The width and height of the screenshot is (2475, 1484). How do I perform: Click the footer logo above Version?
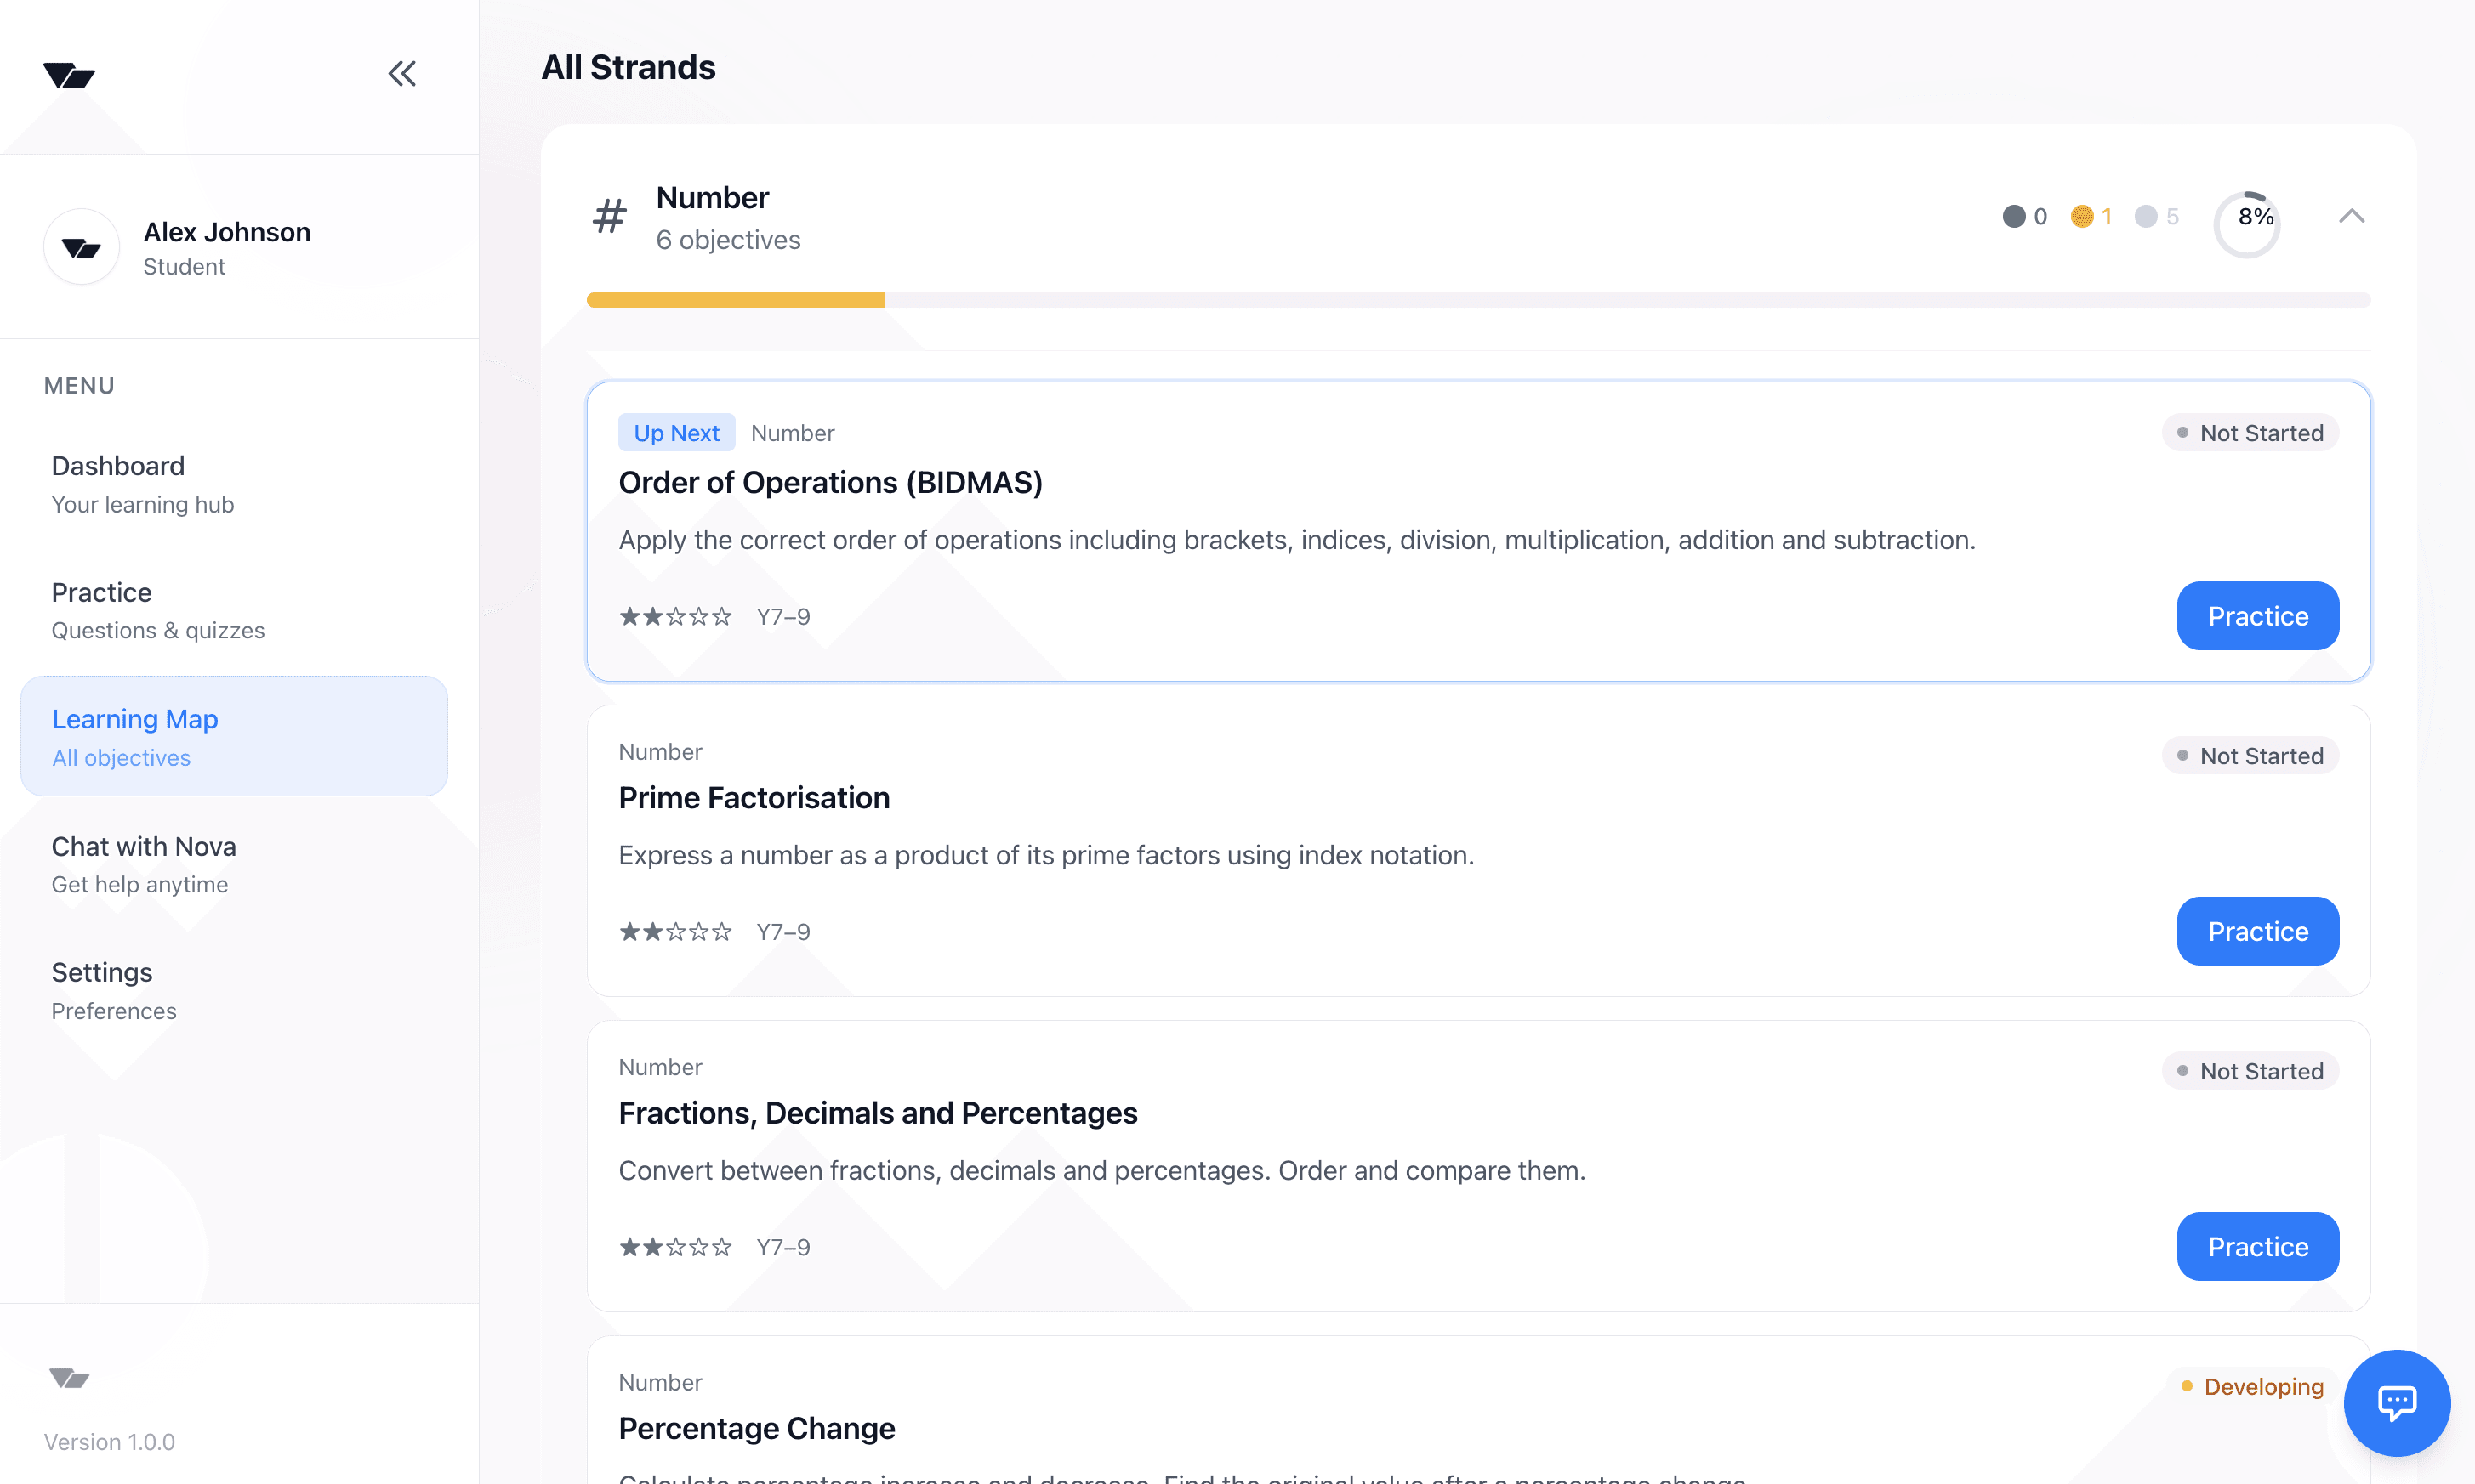[x=69, y=1378]
